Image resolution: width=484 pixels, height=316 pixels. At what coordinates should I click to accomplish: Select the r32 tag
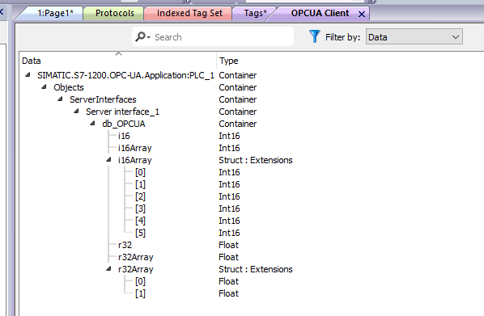pyautogui.click(x=125, y=245)
